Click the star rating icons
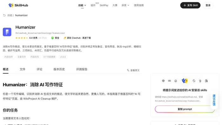222x125 pixels. pyautogui.click(x=22, y=38)
